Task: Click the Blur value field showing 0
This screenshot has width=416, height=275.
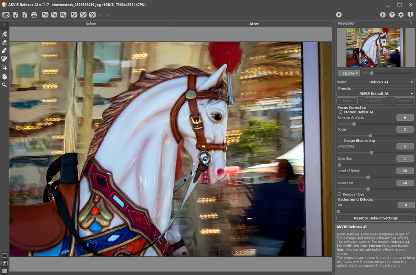Action: point(406,205)
